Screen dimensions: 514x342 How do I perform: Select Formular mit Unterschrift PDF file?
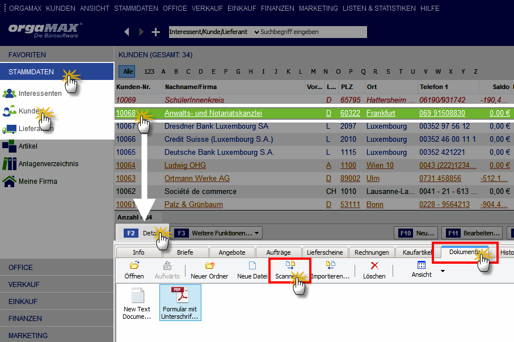coord(180,303)
